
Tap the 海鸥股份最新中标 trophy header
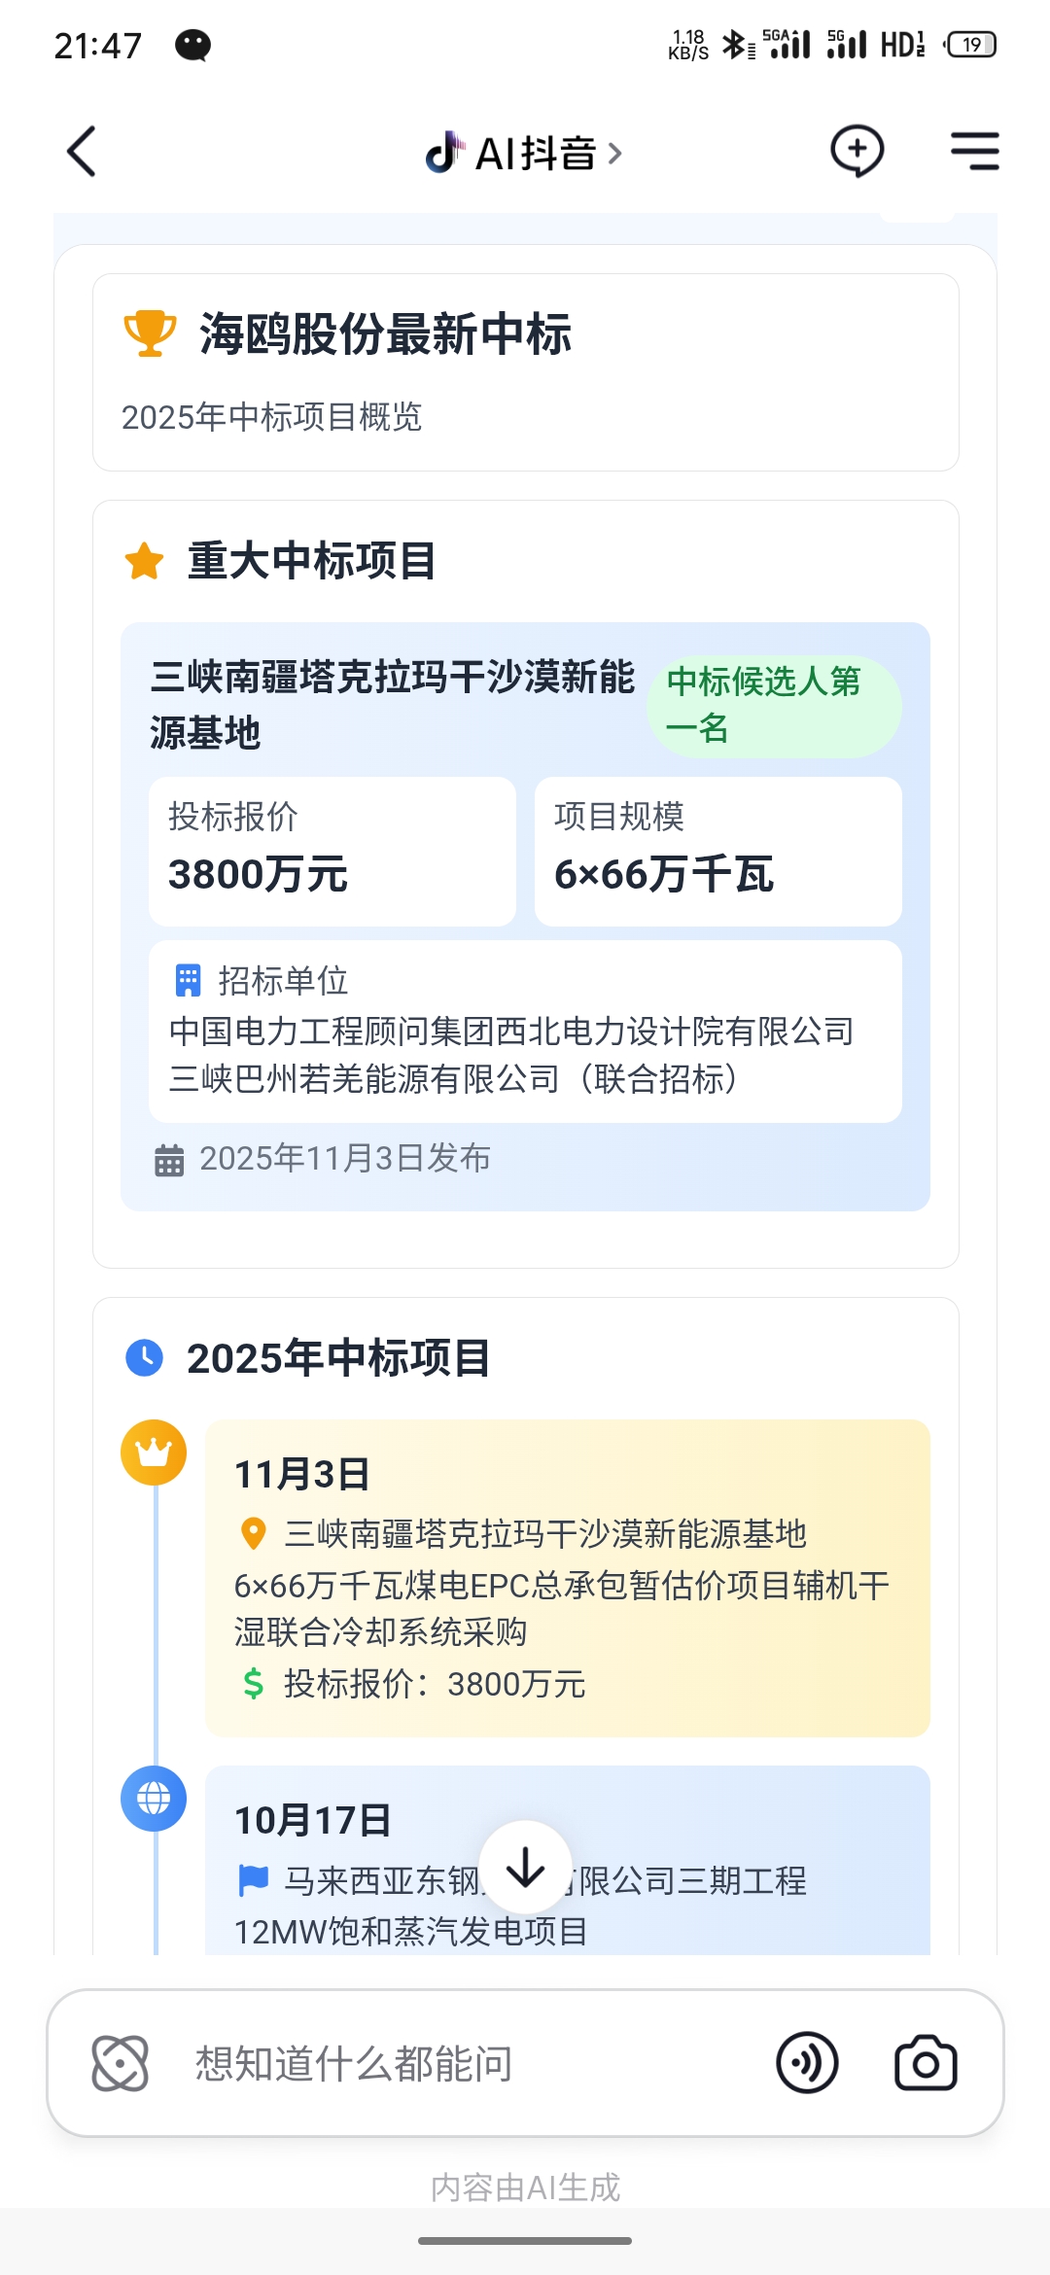coord(385,334)
